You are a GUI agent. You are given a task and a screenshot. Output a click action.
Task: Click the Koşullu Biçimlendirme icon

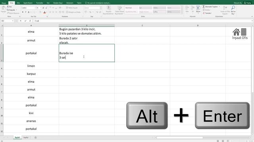[108, 8]
